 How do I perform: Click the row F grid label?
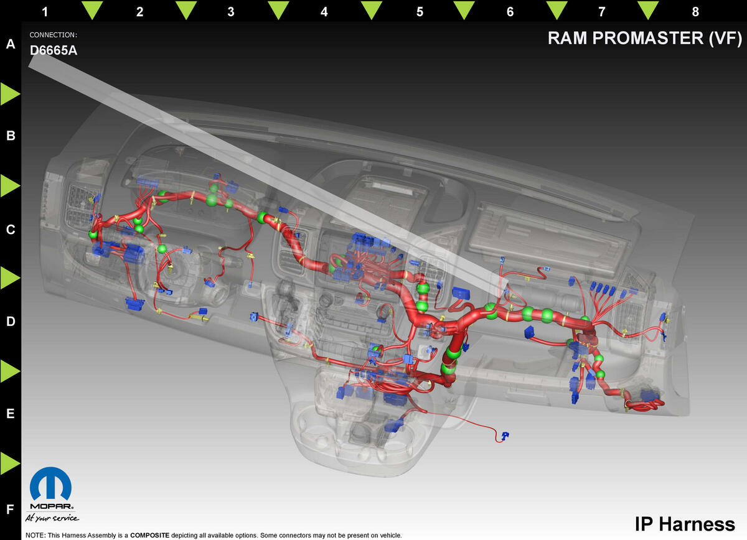[x=10, y=510]
